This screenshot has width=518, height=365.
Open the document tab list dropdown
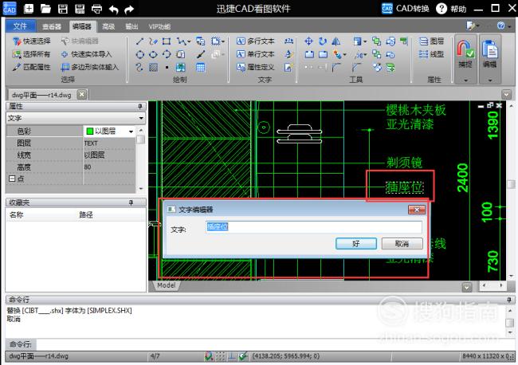tap(506, 95)
